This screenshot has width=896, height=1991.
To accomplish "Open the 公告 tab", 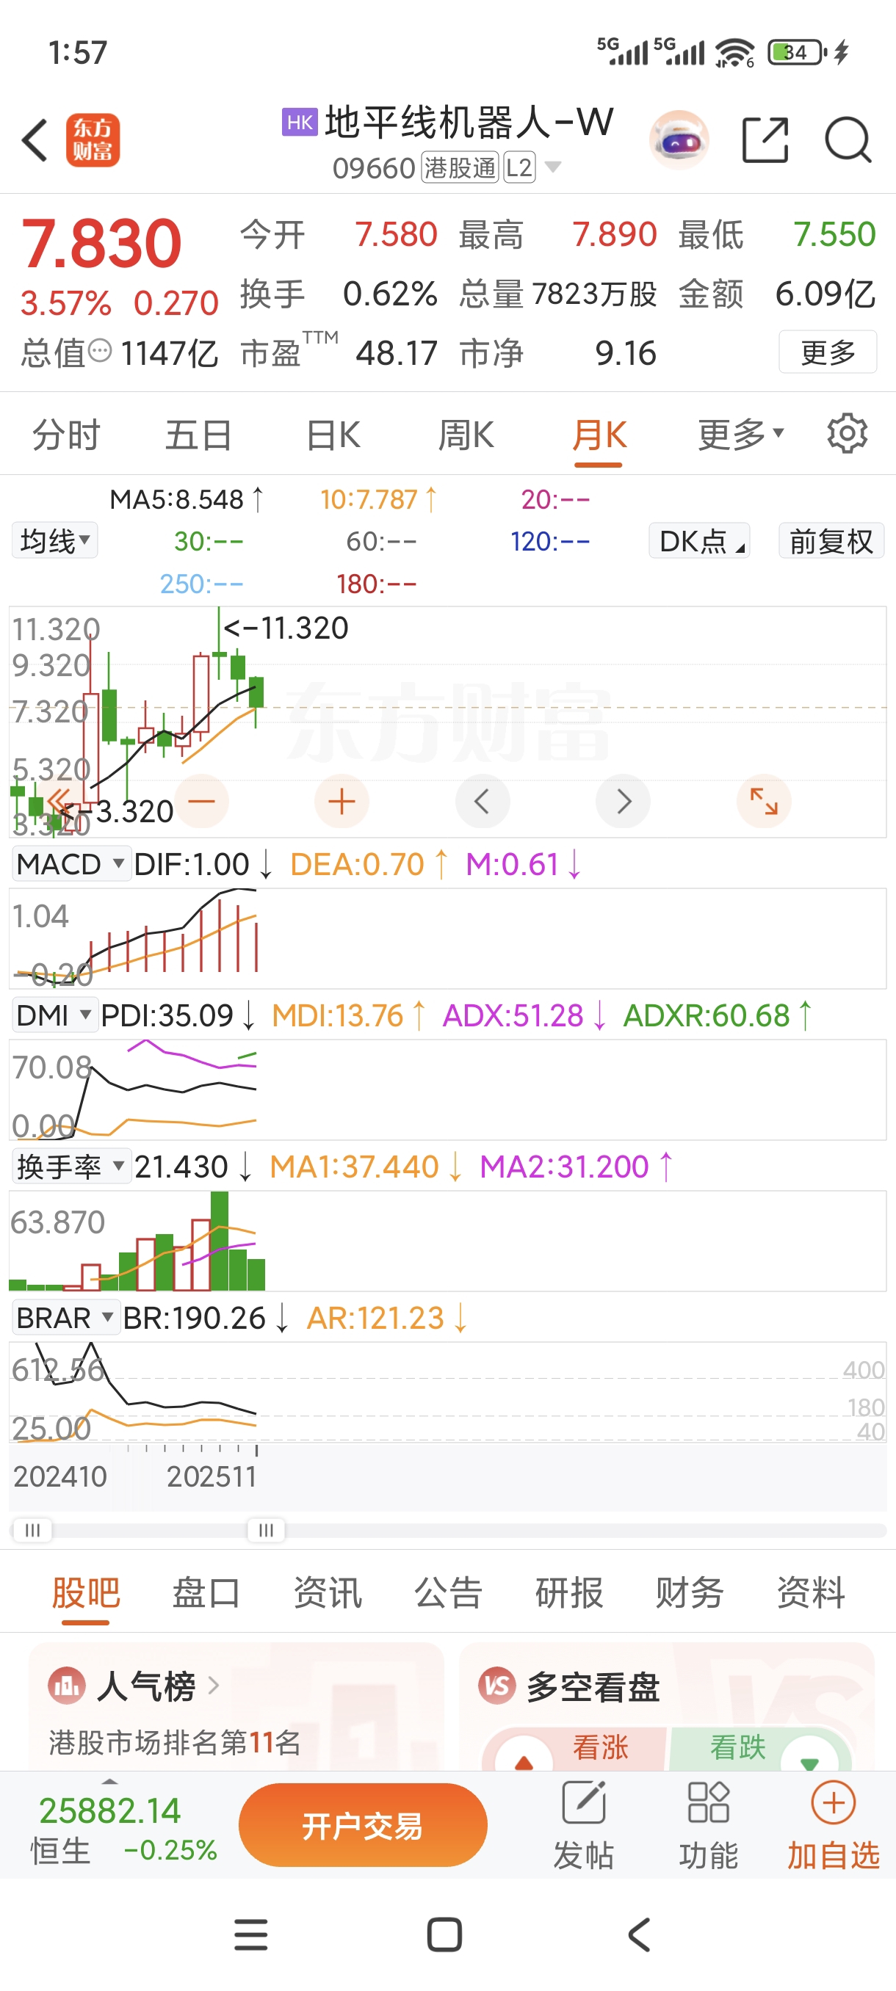I will [449, 1593].
